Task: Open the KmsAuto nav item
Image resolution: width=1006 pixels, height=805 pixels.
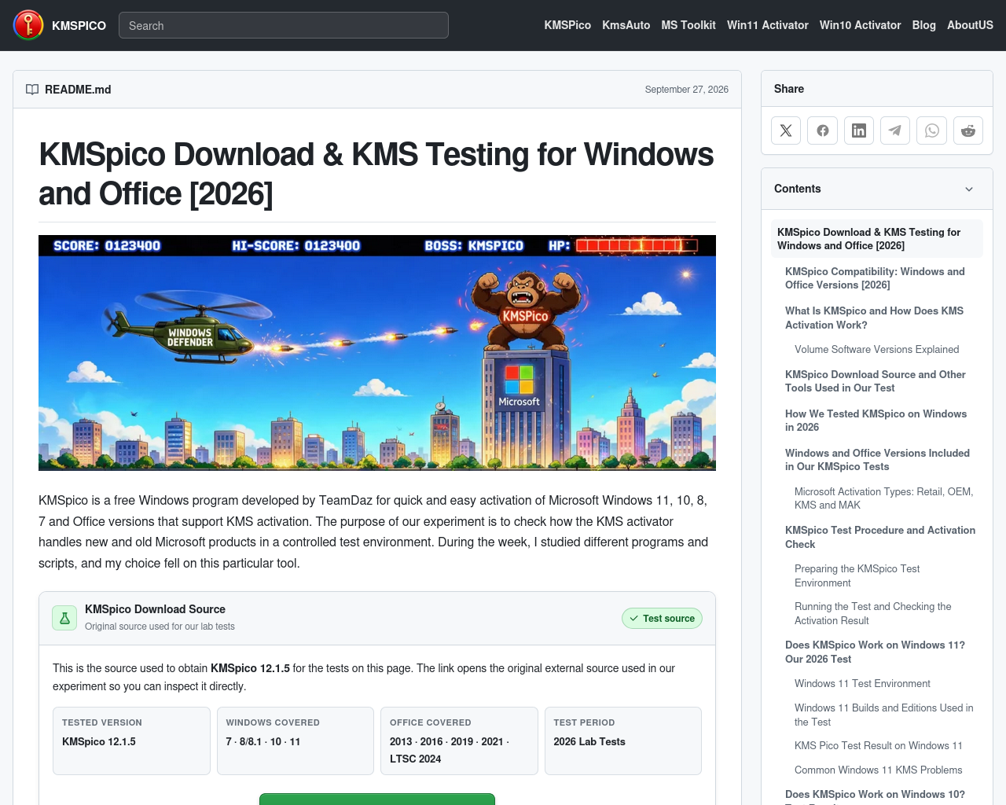Action: click(x=626, y=25)
